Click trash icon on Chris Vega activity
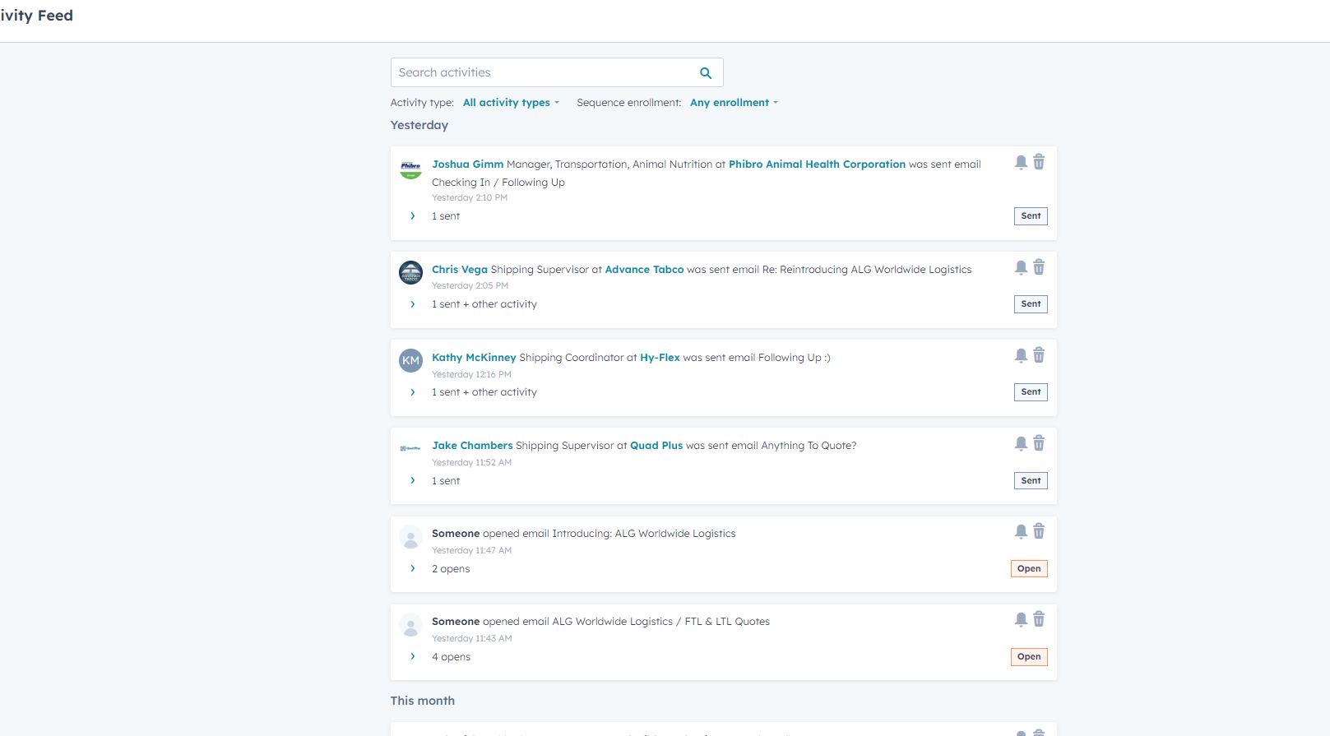 pos(1039,267)
